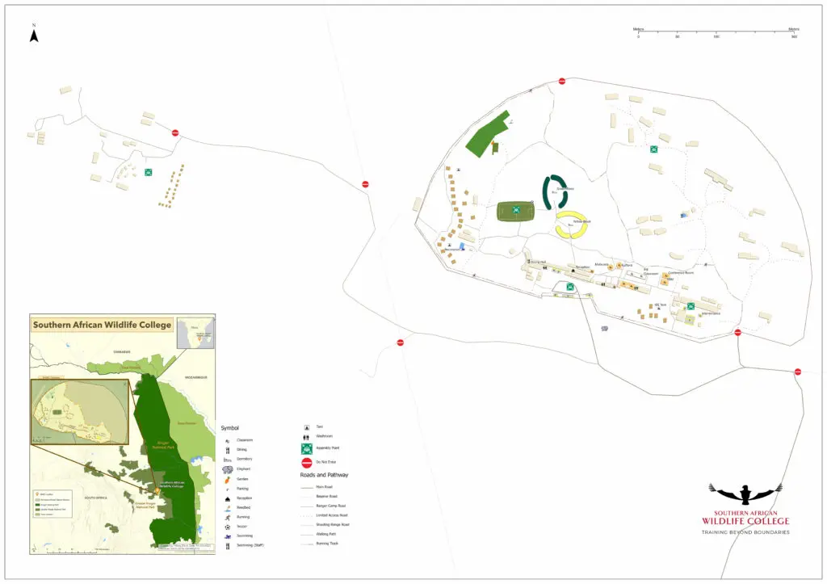Select the assembly point near the main entrance loop

click(570, 287)
